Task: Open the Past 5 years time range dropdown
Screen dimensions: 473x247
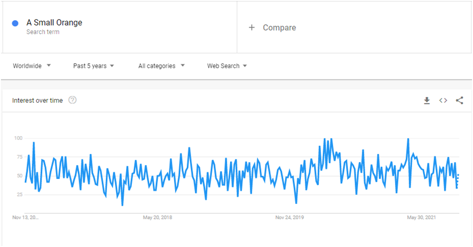Action: (x=94, y=66)
